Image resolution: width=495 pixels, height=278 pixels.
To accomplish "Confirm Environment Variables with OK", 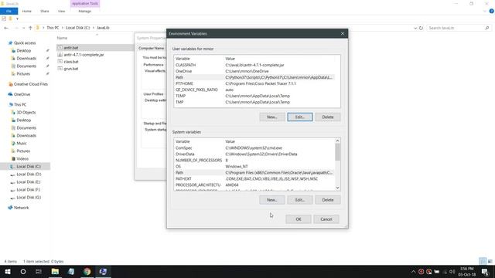I will (299, 219).
